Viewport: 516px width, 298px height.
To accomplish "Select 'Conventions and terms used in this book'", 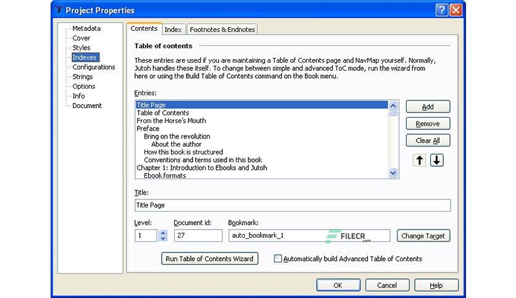I will tap(203, 160).
